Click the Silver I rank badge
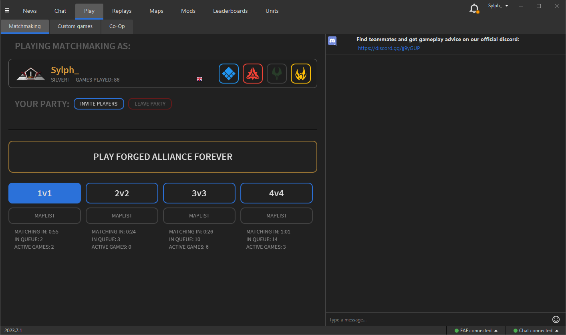 [x=31, y=74]
